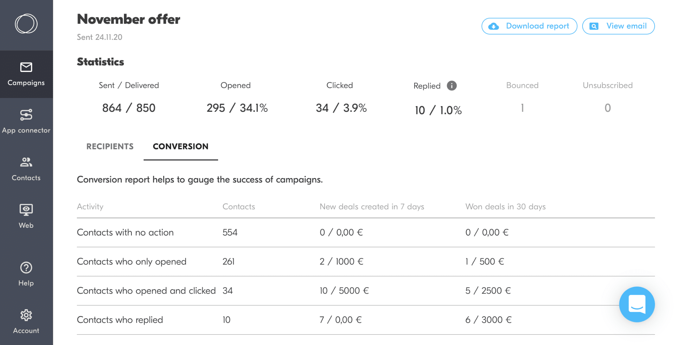The width and height of the screenshot is (677, 345).
Task: Open the chat support bubble
Action: pyautogui.click(x=637, y=304)
